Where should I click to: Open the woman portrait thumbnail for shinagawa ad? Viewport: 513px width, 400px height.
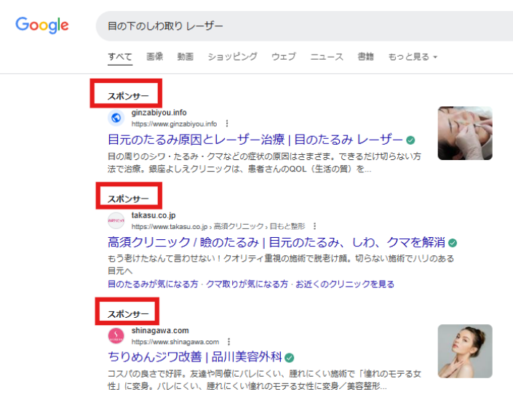(x=465, y=351)
